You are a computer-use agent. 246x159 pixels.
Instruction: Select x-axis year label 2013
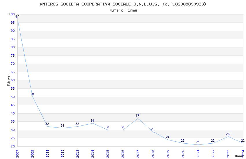[x=78, y=154]
